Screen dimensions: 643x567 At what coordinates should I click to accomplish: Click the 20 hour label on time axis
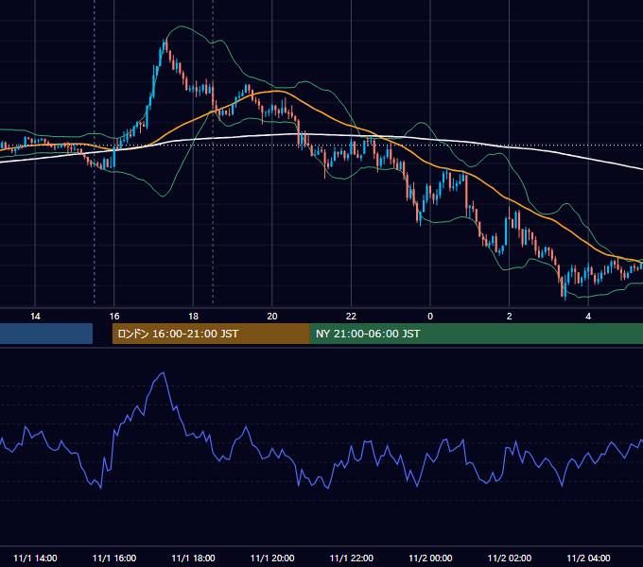(272, 317)
